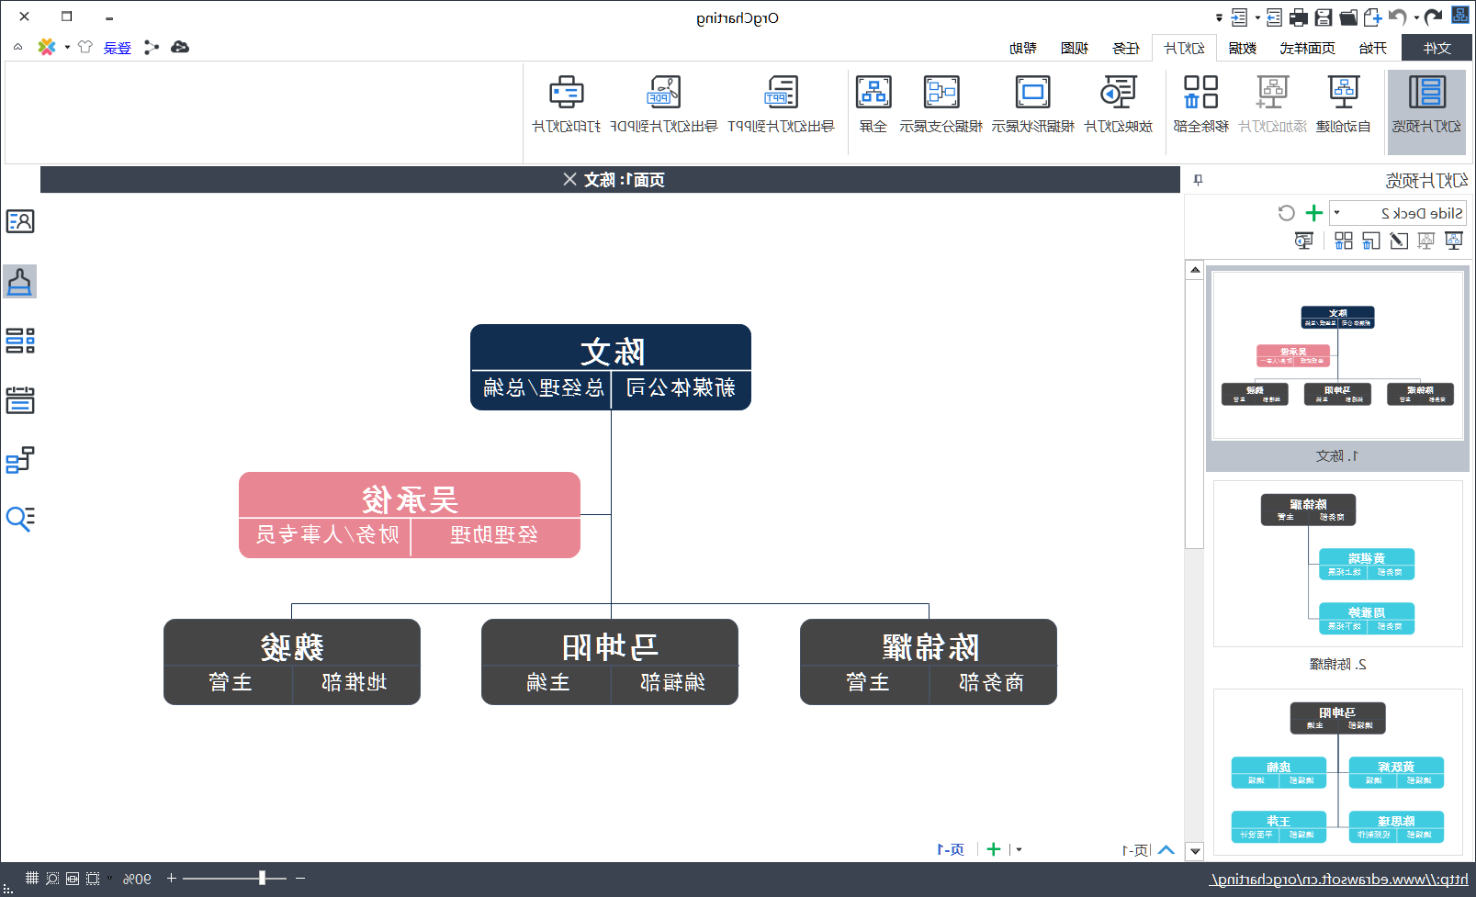Click the shirt skin theme icon
1476x897 pixels.
tap(85, 47)
